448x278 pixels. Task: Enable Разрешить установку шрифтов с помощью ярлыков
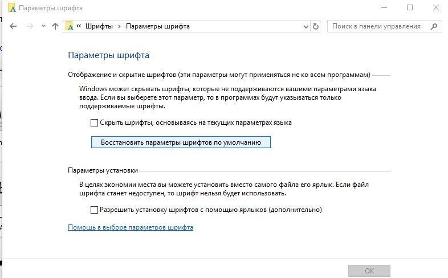(94, 210)
